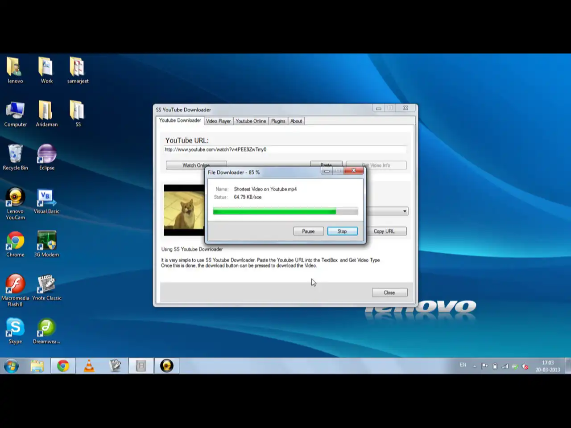This screenshot has width=571, height=428.
Task: Show hidden system tray icons
Action: click(x=475, y=366)
